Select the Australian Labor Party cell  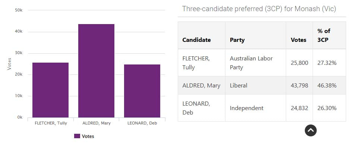[255, 63]
